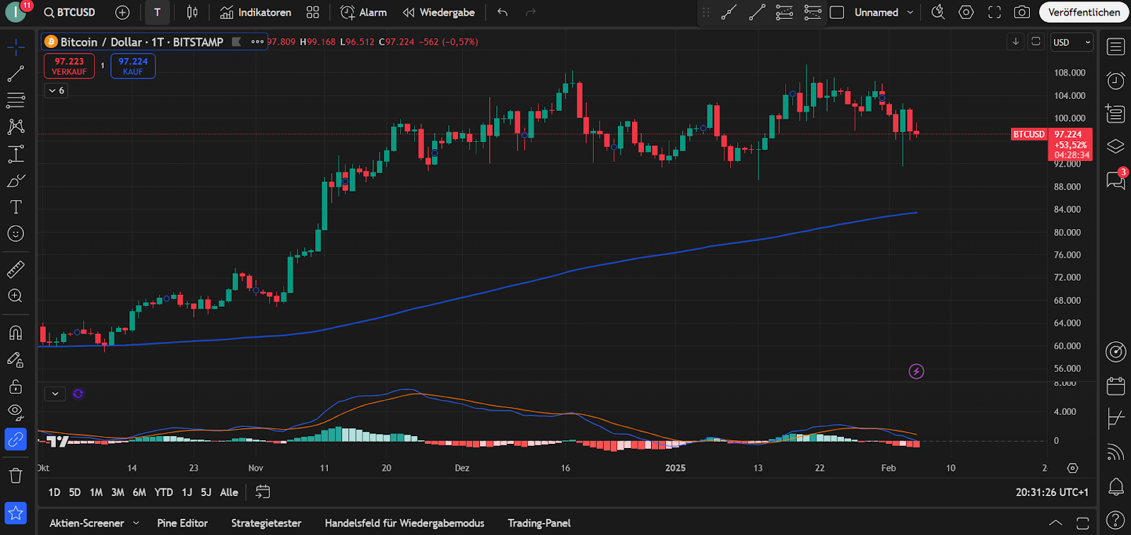
Task: Open favorites star toolbar button
Action: tap(16, 513)
